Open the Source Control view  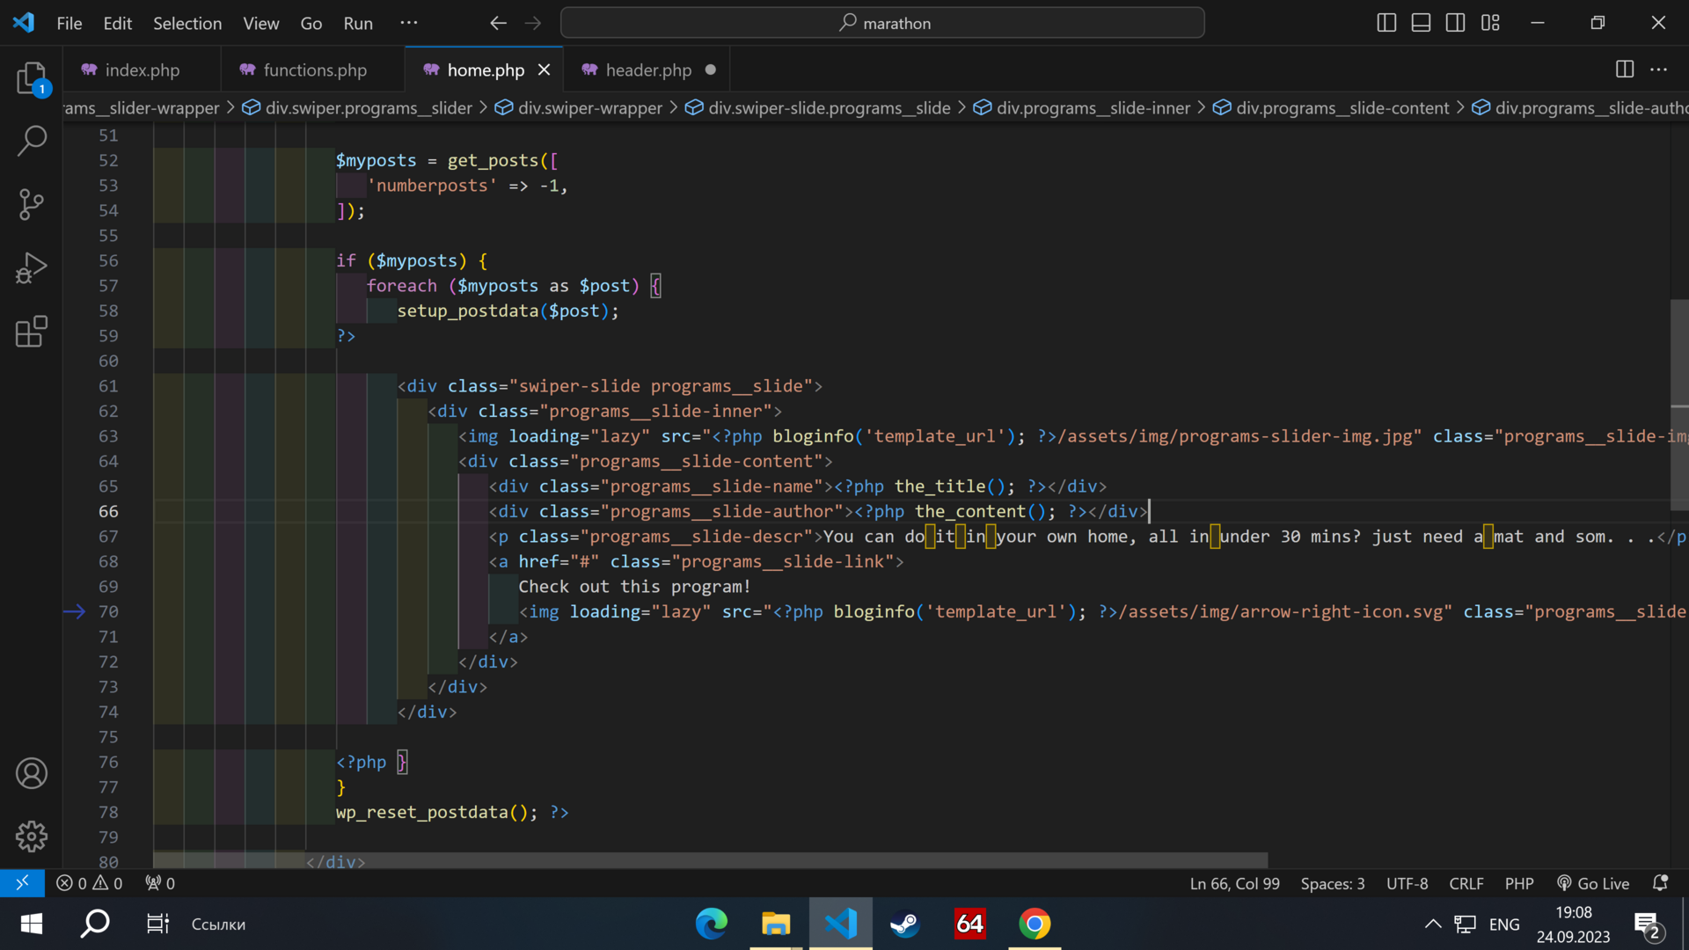click(x=32, y=204)
